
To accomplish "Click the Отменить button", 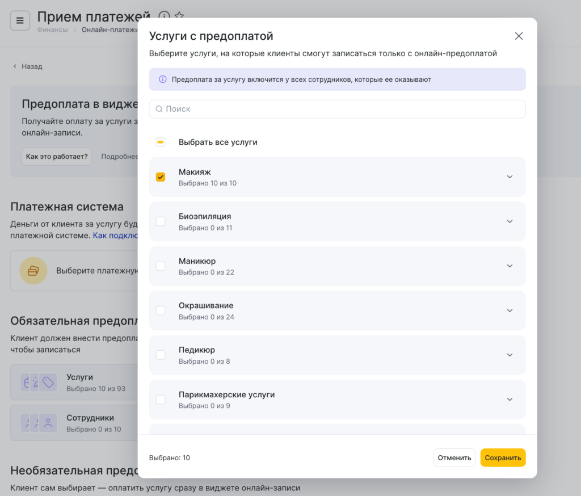I will [454, 458].
